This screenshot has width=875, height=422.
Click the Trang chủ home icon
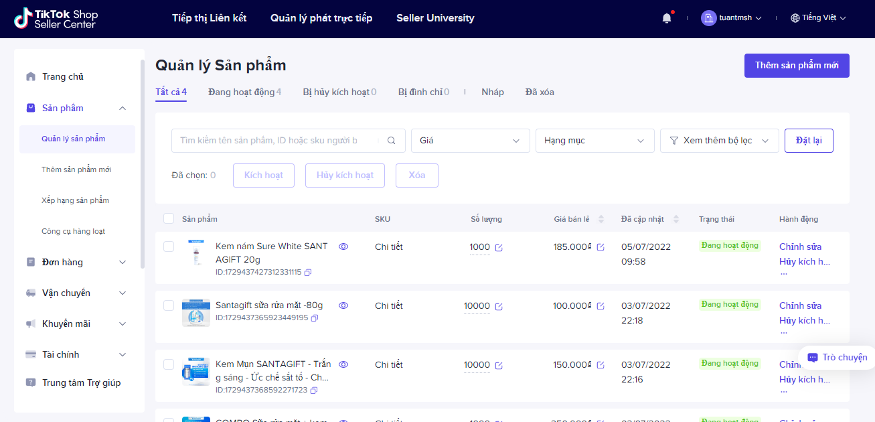(x=31, y=76)
